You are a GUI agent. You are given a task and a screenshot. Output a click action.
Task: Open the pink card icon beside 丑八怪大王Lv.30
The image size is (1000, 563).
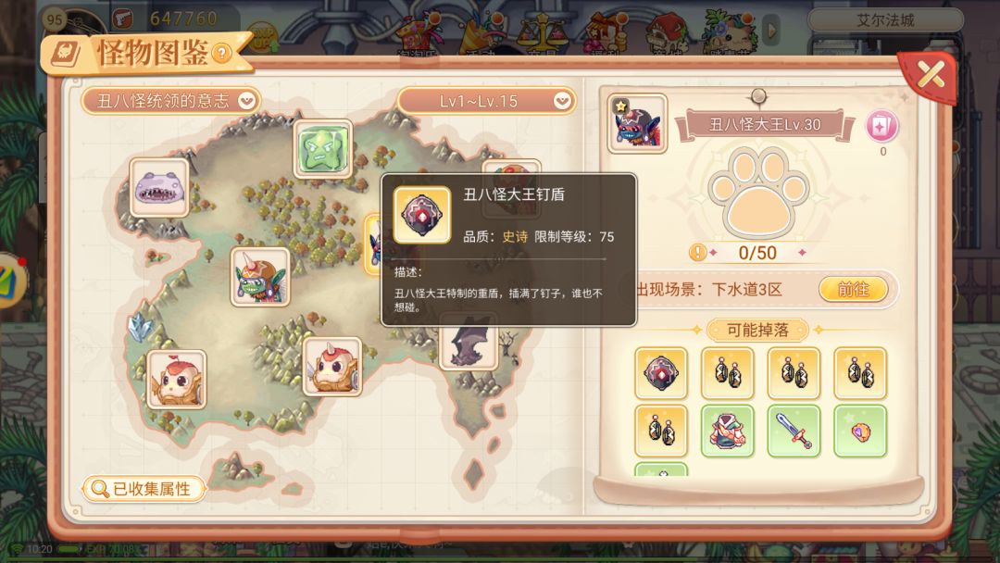point(882,126)
